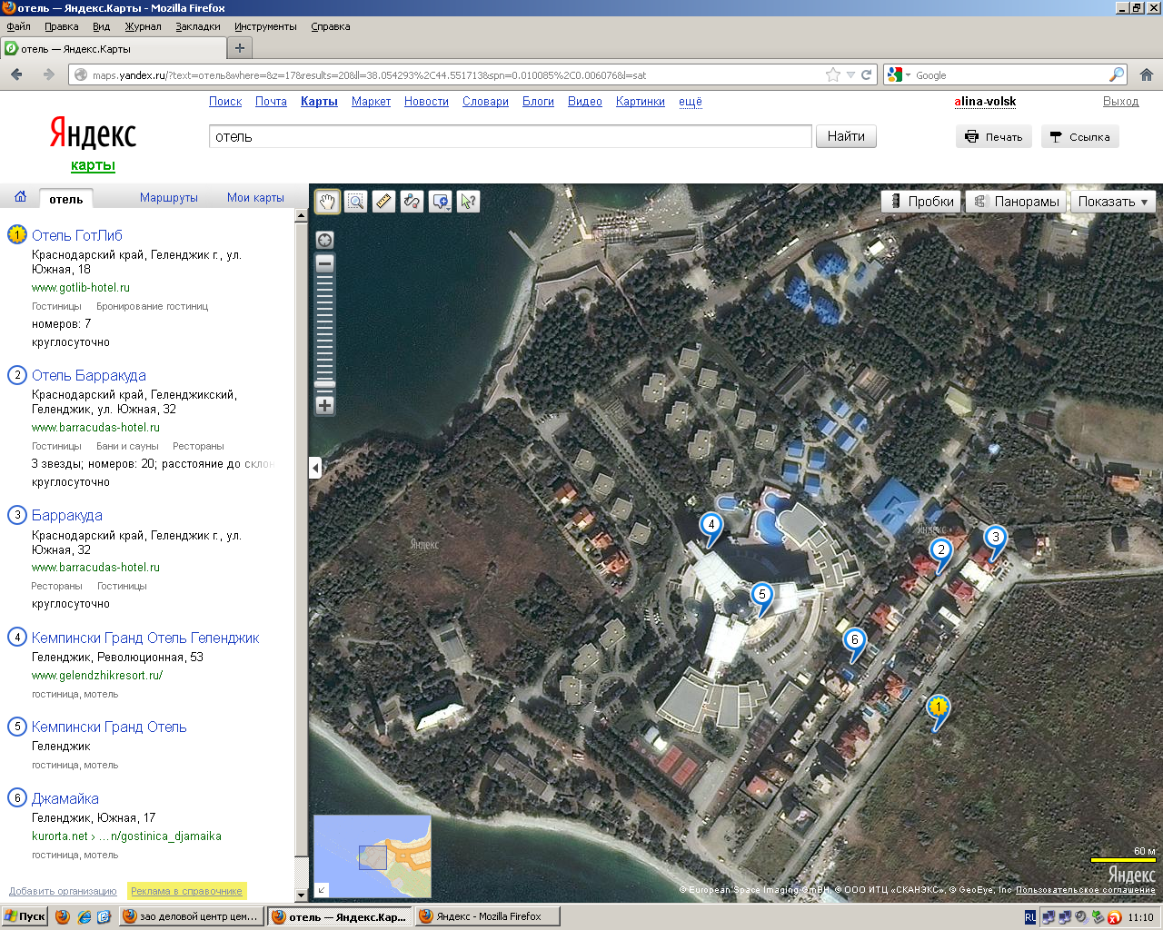Click the Найти search button
Image resolution: width=1163 pixels, height=930 pixels.
[846, 136]
